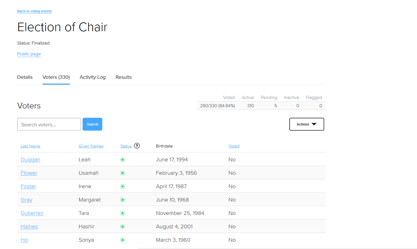This screenshot has height=249, width=417.
Task: Open voter Haines's record
Action: tap(29, 227)
